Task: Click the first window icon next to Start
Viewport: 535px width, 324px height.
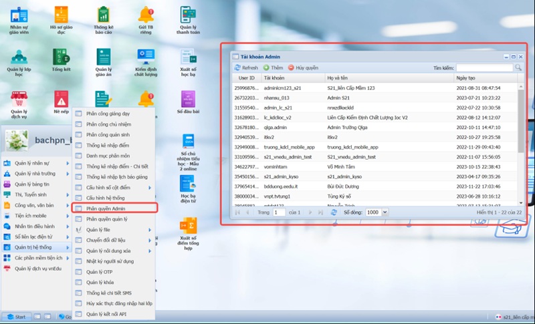Action: click(37, 317)
